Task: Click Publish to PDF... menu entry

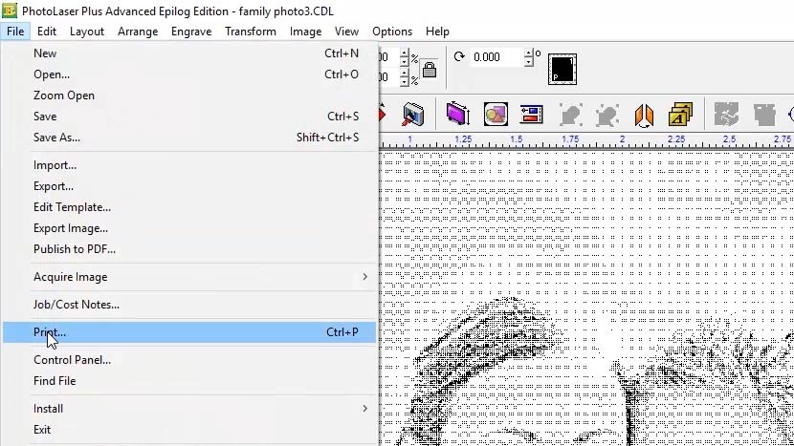Action: tap(74, 249)
